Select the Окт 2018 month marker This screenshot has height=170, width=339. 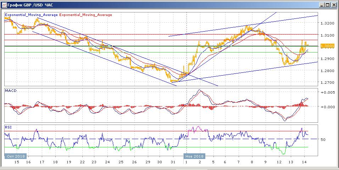16,156
